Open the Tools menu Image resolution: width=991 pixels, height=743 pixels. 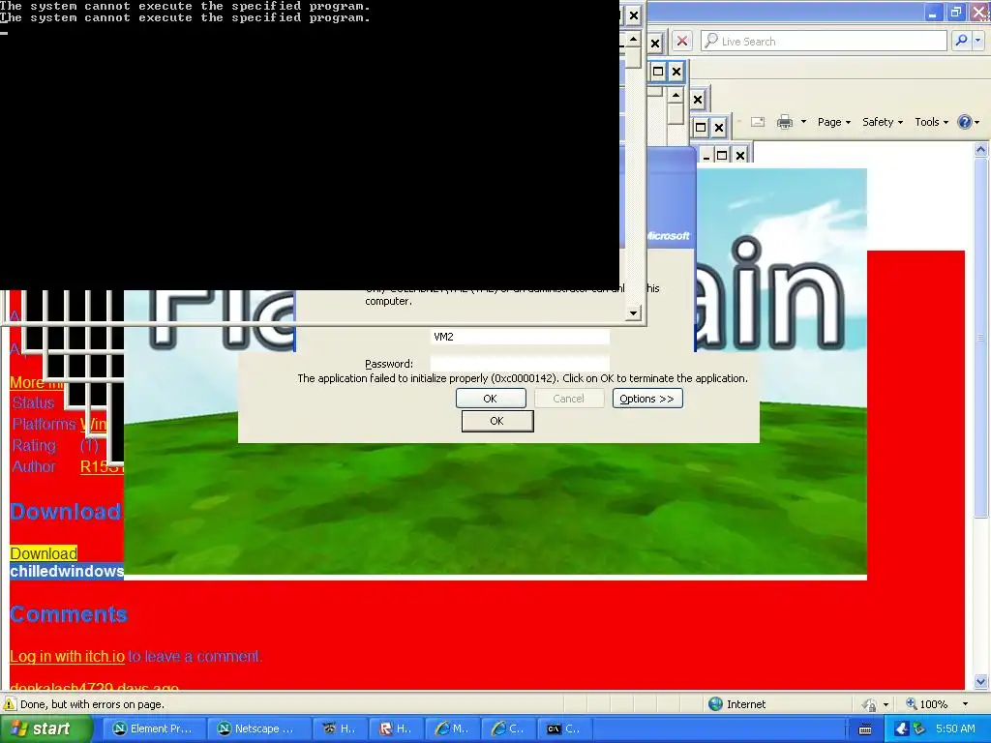931,122
